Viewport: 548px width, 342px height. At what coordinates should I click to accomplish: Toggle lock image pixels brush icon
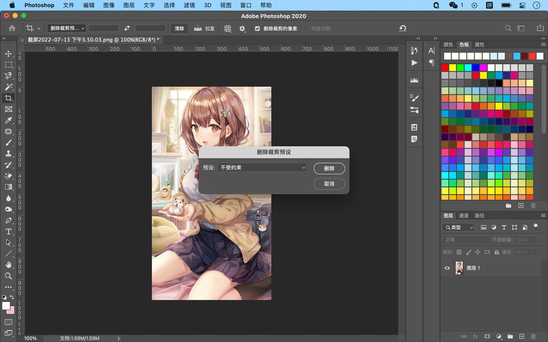(x=468, y=252)
